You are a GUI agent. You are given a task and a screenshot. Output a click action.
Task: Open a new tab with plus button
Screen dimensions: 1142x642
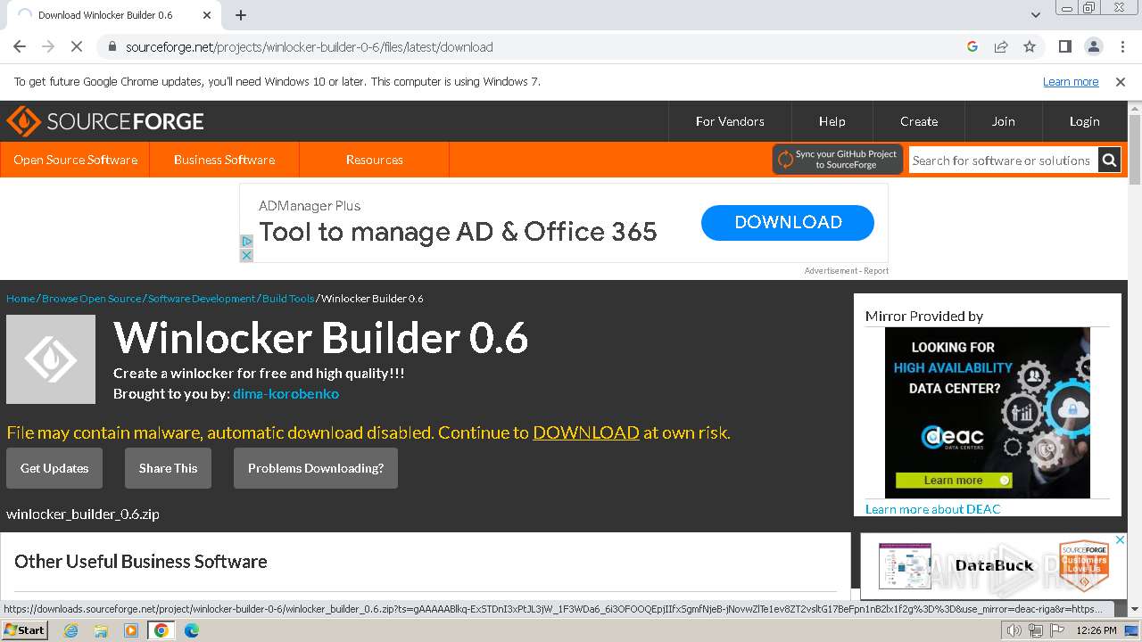tap(241, 15)
